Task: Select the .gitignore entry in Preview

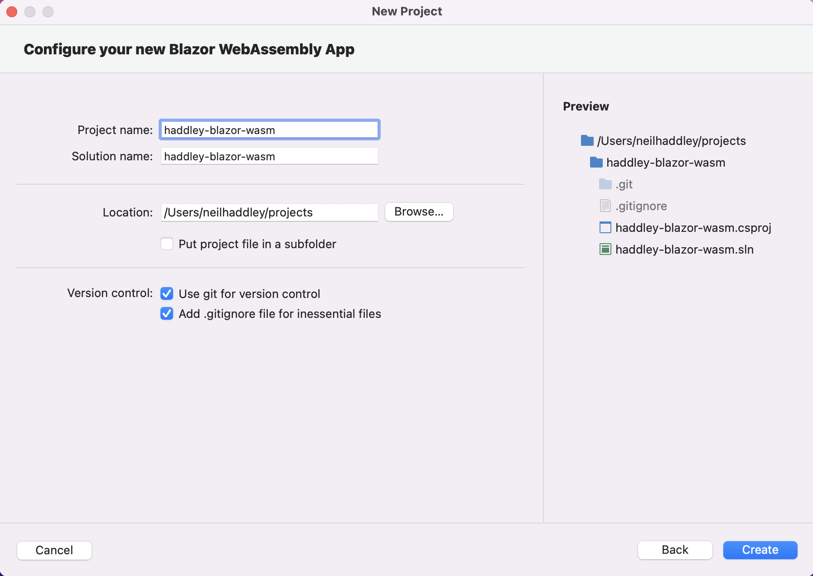Action: coord(641,206)
